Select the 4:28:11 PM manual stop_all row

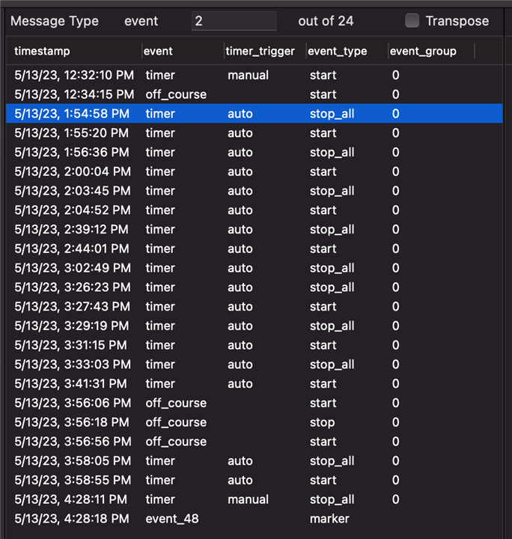coord(255,499)
